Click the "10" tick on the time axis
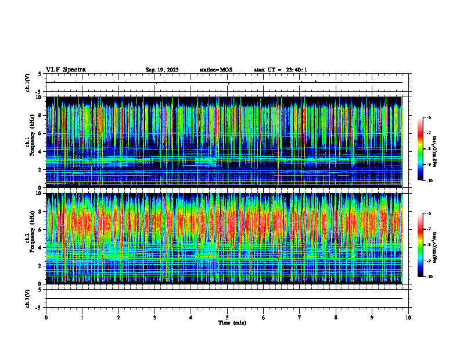The width and height of the screenshot is (460, 356). 408,318
